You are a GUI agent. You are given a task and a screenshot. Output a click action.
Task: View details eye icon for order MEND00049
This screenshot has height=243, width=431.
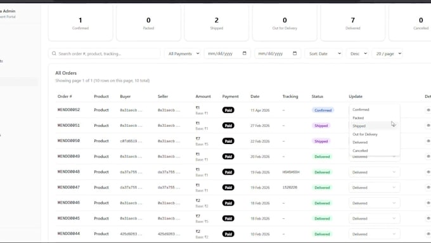[428, 156]
